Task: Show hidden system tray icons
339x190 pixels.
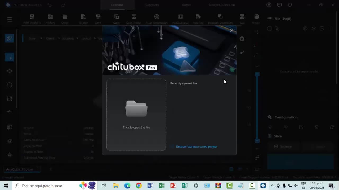Action: point(272,186)
